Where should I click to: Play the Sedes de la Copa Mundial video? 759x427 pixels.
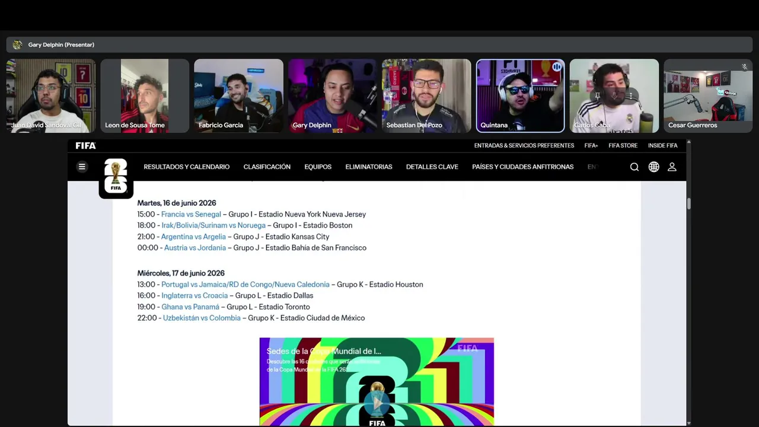coord(377,403)
